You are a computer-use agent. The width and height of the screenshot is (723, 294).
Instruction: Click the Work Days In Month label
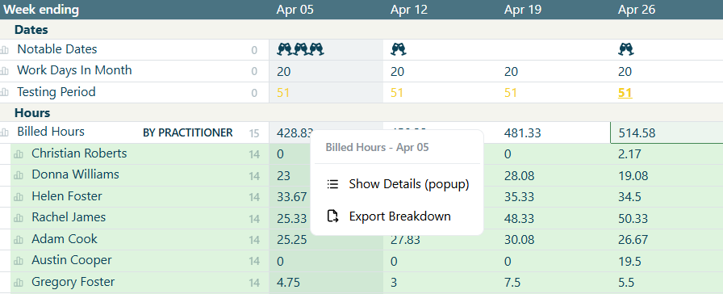[x=75, y=70]
